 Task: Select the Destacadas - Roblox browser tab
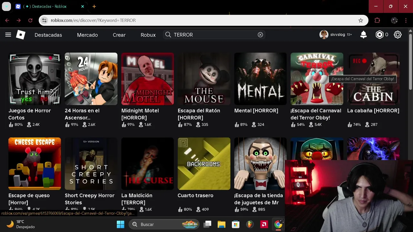(50, 6)
